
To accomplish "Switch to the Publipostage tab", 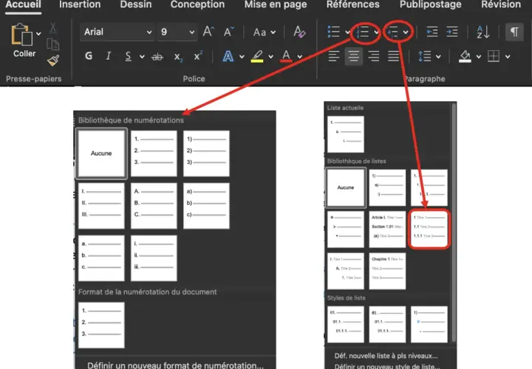I will 430,4.
